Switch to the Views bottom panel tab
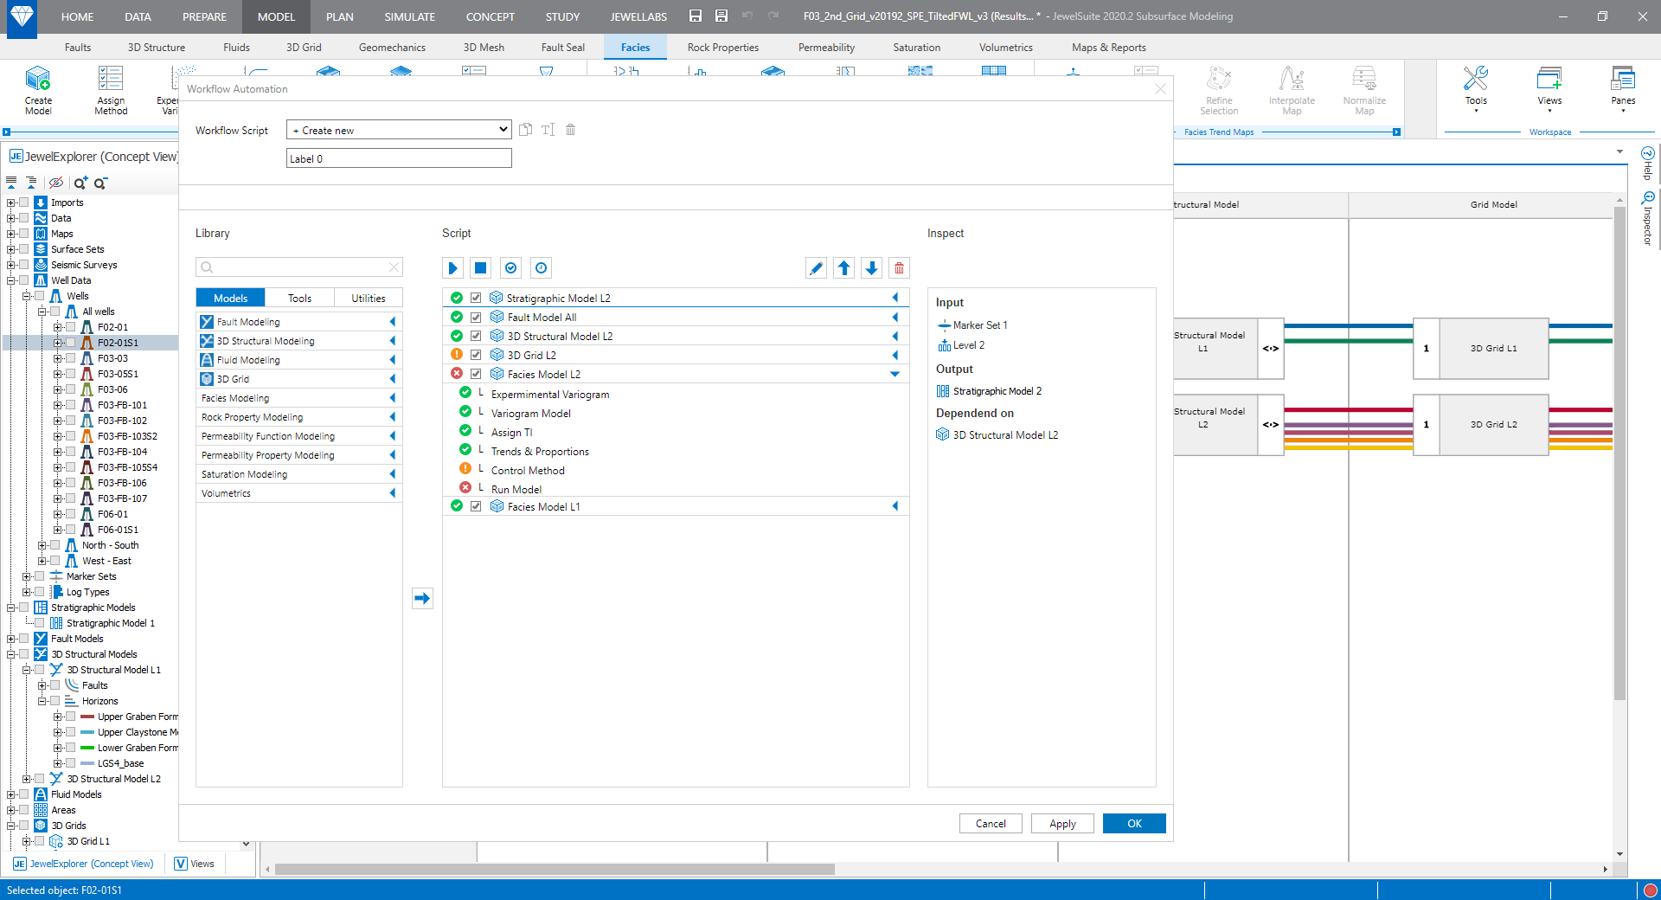1661x900 pixels. 195,864
